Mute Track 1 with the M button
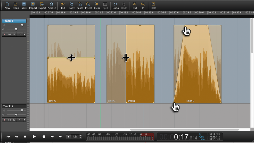Screen dimensions: 254x143 (10, 34)
